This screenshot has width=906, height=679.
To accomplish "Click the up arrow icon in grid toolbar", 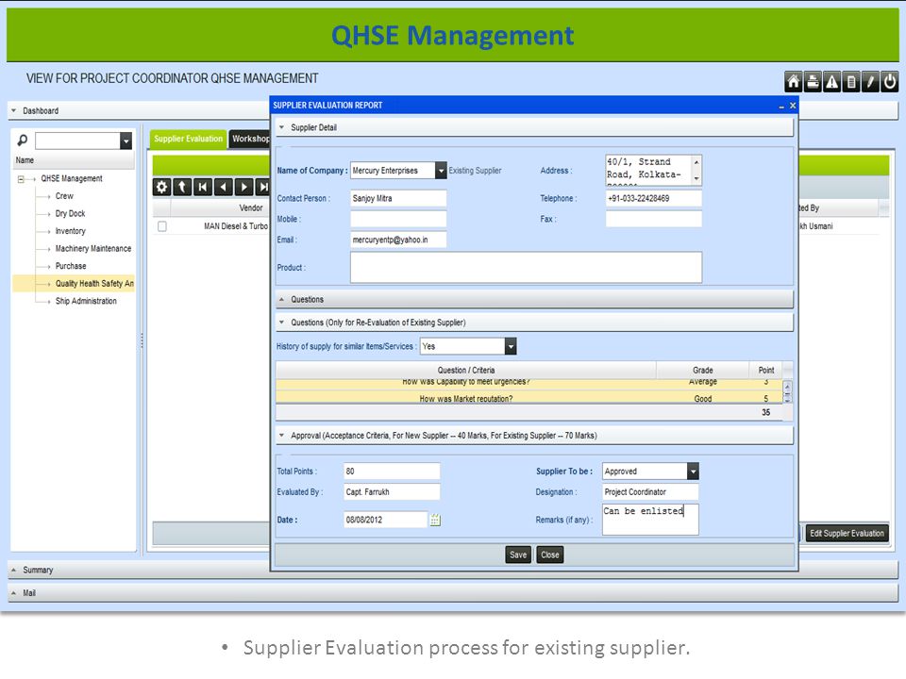I will coord(182,187).
